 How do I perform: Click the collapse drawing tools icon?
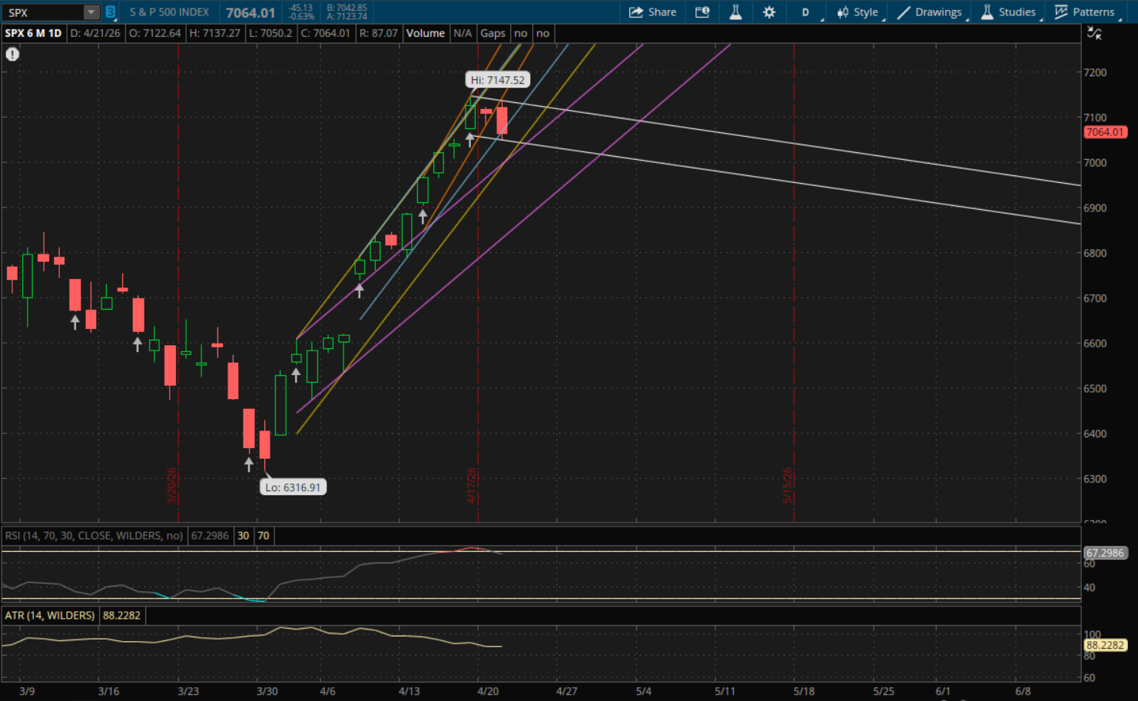pos(1094,33)
